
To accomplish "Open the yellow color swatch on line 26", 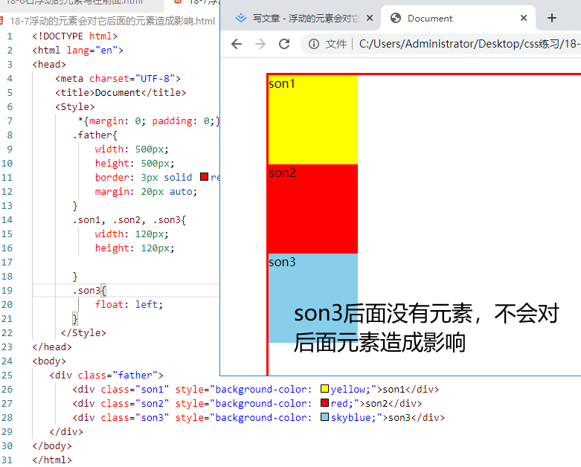I will click(x=324, y=388).
